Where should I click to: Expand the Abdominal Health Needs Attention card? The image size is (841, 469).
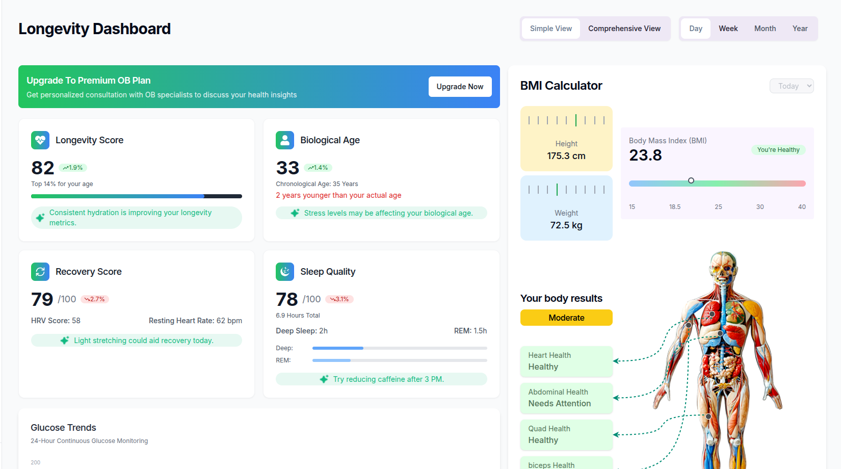(566, 398)
